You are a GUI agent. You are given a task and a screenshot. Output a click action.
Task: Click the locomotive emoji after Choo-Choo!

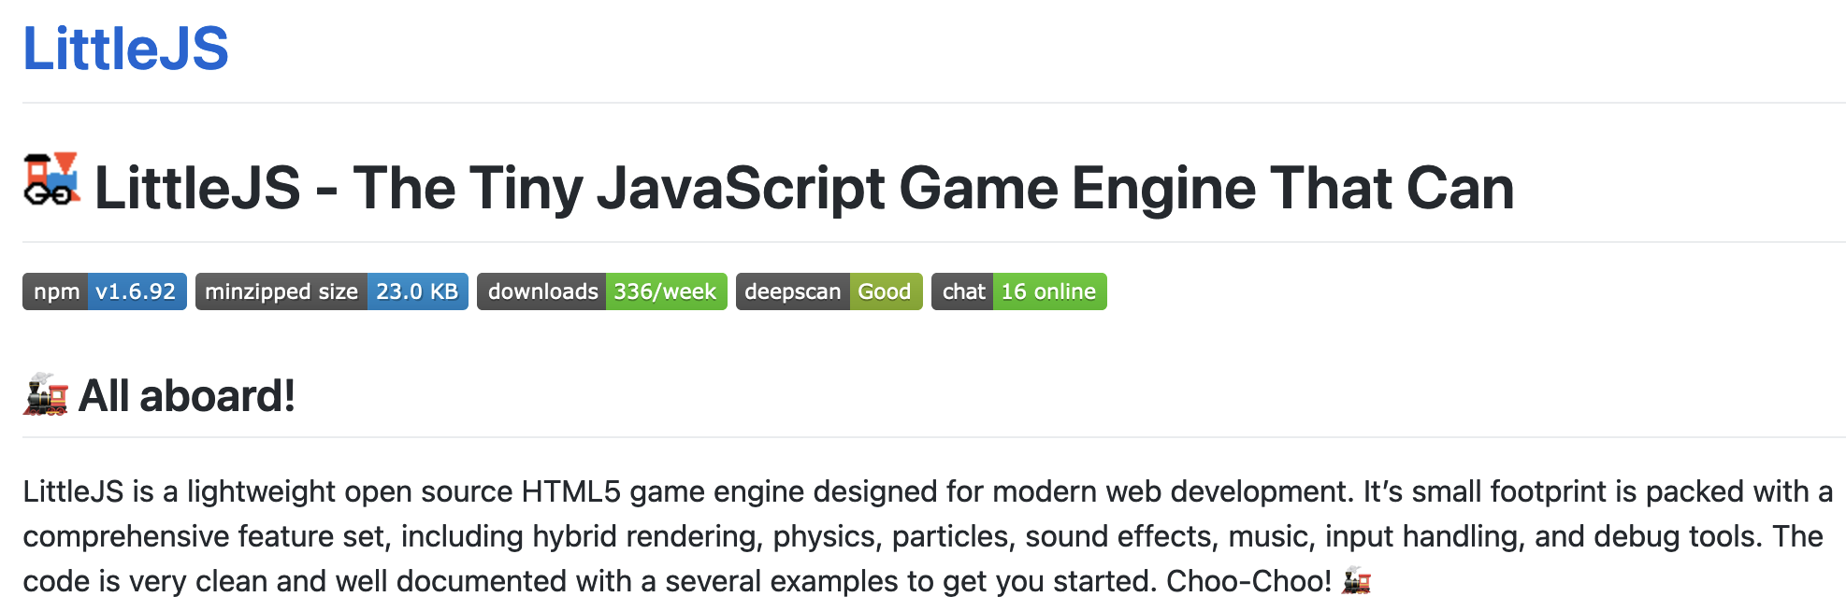pos(1356,581)
